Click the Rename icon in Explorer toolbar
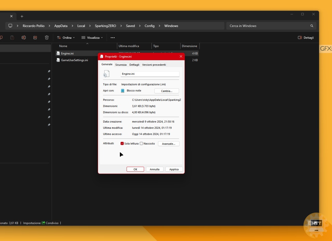 [x=24, y=37]
